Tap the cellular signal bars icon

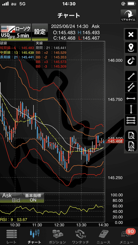(x=5, y=4)
